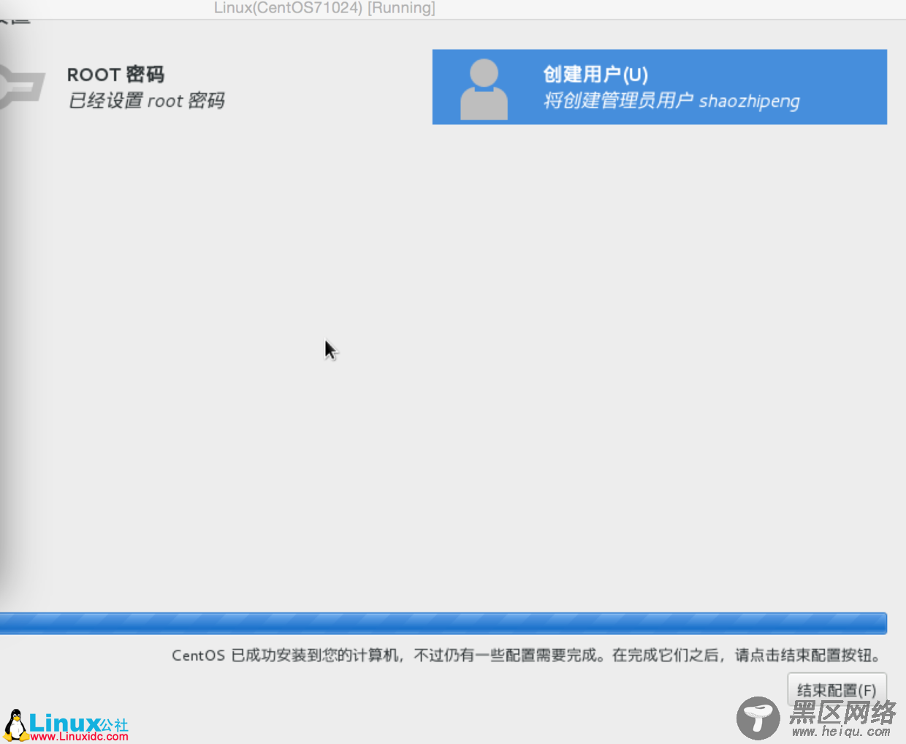
Task: Click the 结束配置(F) button
Action: [x=837, y=690]
